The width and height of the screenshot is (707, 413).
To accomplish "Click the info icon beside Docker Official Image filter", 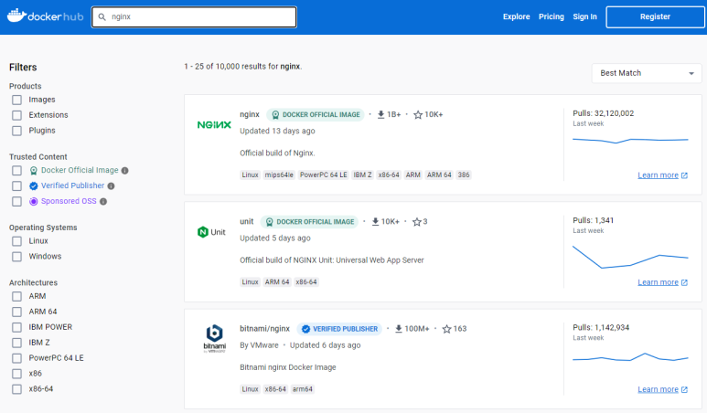I will 125,171.
